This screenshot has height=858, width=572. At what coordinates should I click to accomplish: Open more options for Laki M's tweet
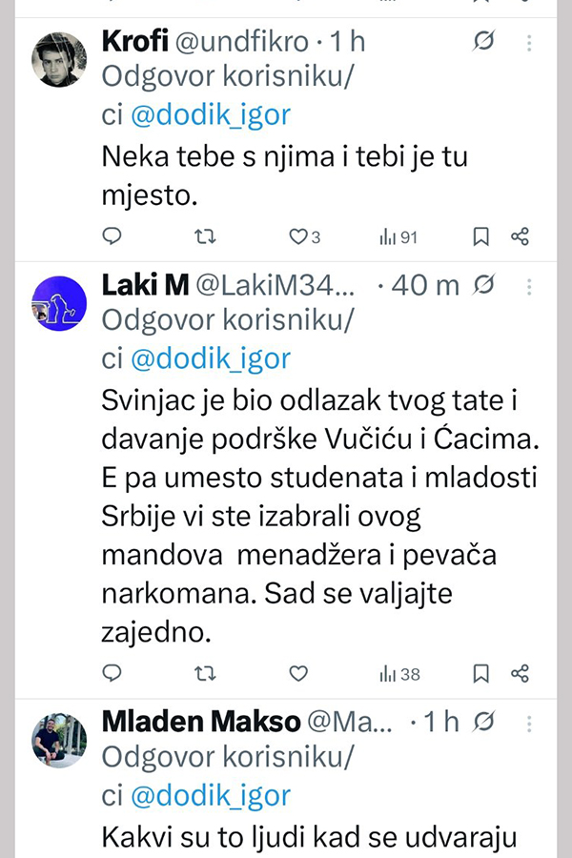[x=530, y=285]
